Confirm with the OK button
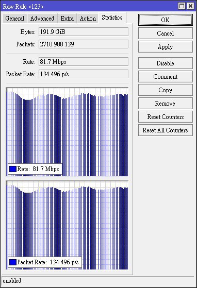The width and height of the screenshot is (197, 288). 166,20
